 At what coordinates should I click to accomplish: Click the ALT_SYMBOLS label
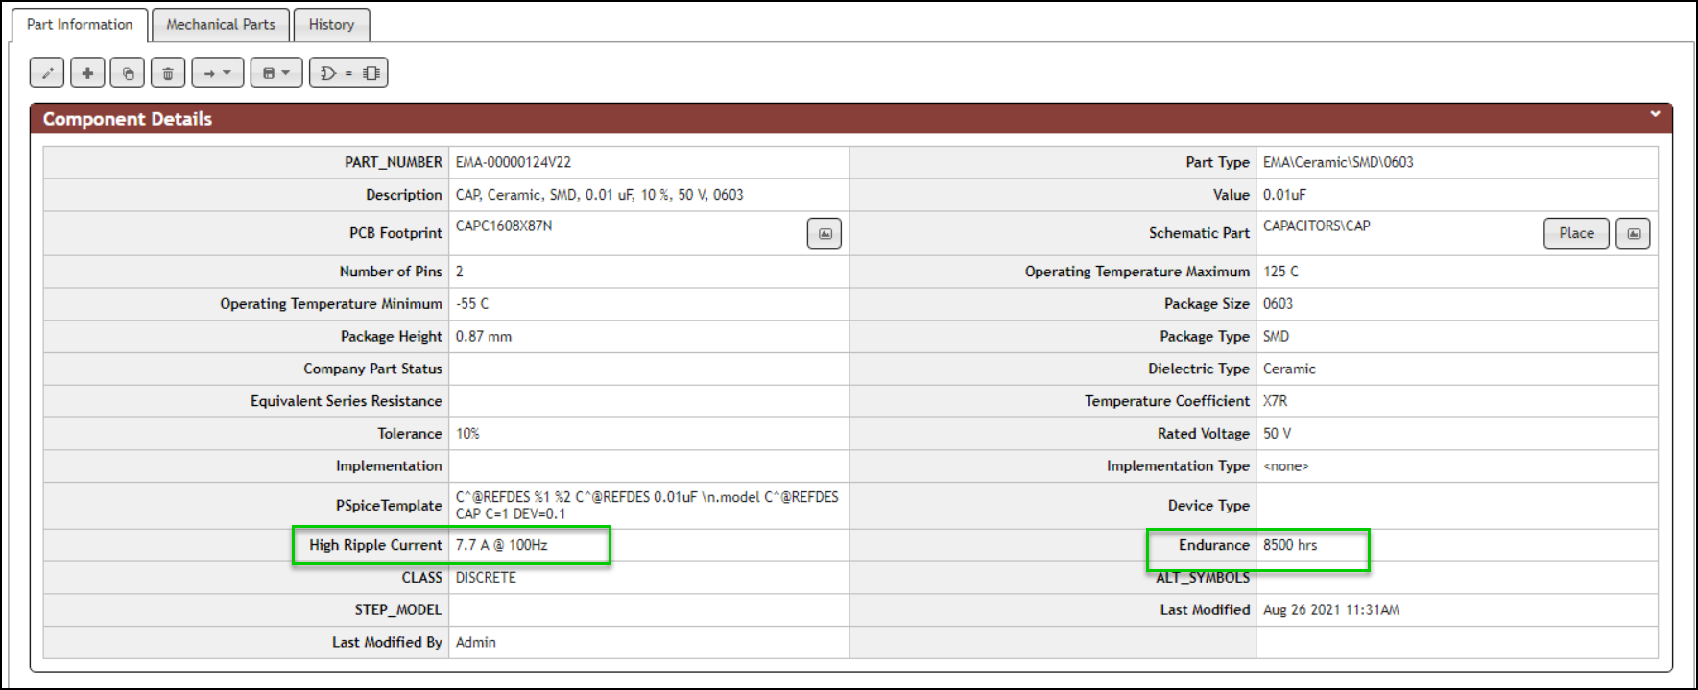[1203, 578]
